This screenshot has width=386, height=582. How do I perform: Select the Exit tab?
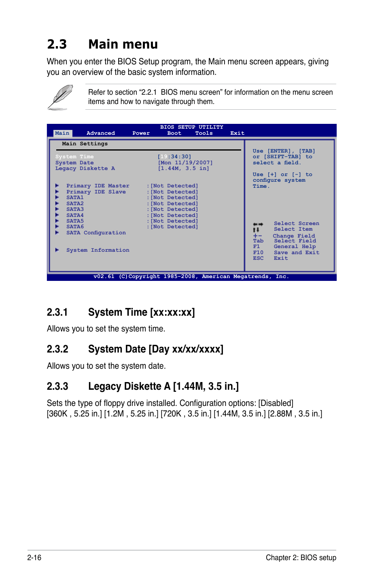pos(237,133)
